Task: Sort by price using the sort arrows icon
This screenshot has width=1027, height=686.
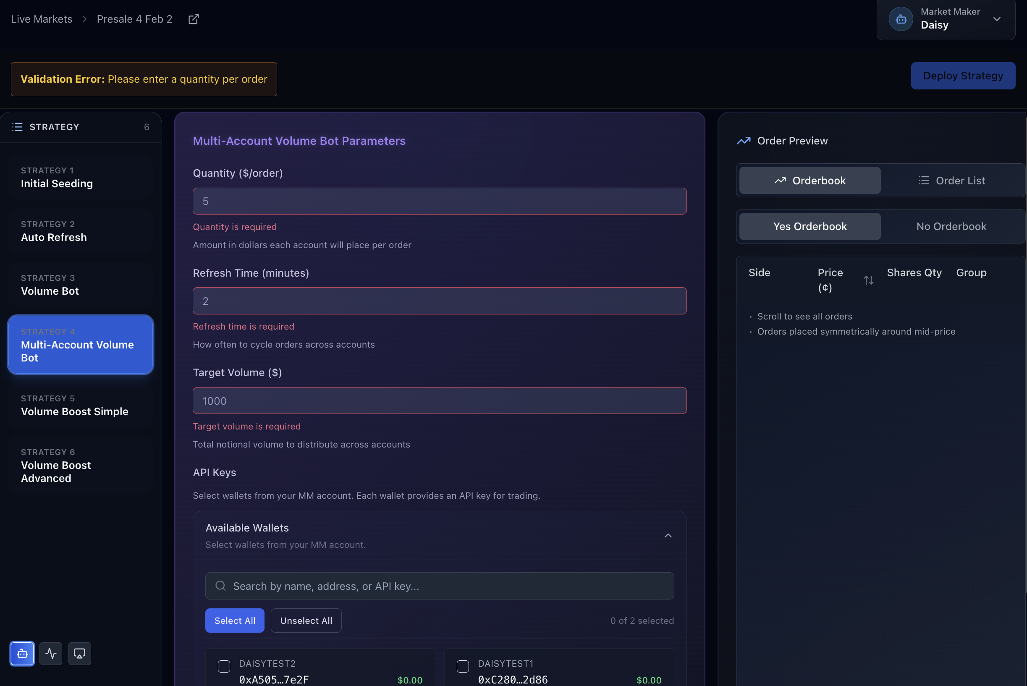Action: 869,280
